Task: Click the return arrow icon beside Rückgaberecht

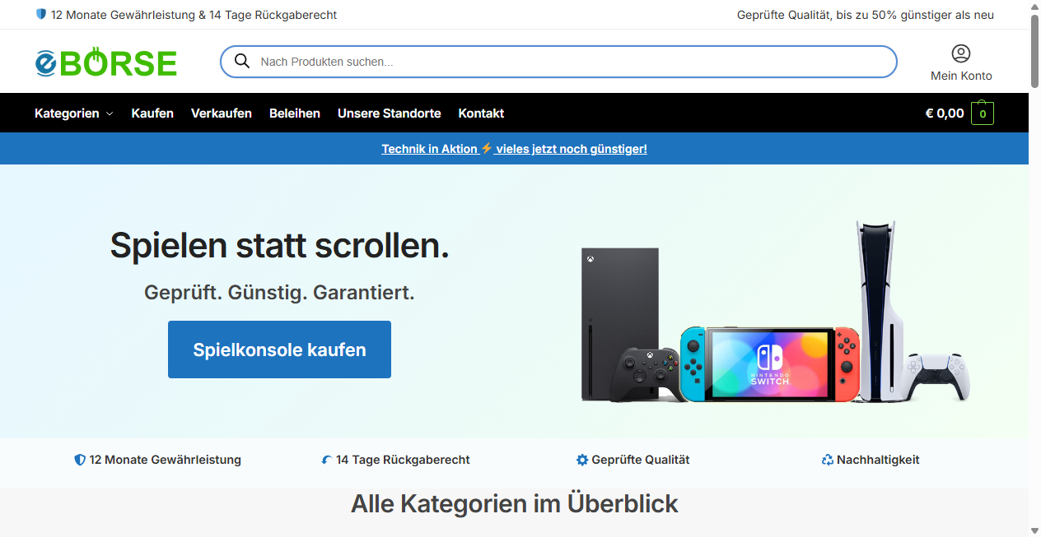Action: point(327,460)
